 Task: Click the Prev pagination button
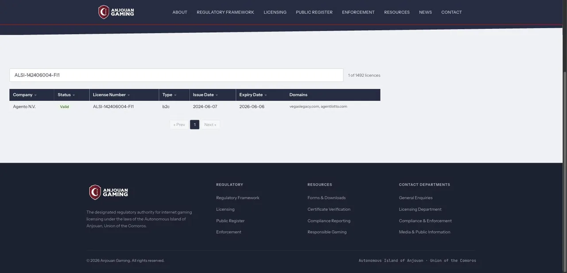pos(179,125)
